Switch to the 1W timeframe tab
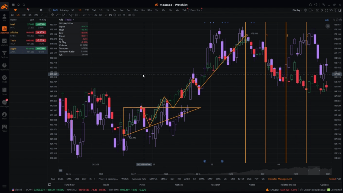Viewport: 343px width, 193px height. [x=87, y=10]
